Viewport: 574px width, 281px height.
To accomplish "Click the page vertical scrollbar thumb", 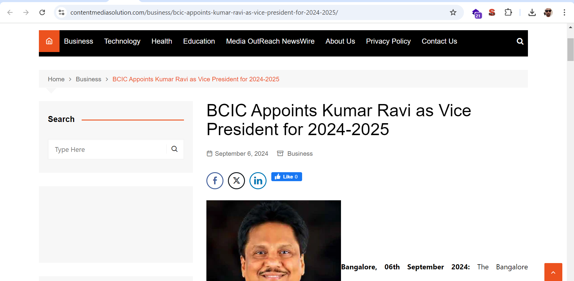I will (x=570, y=49).
